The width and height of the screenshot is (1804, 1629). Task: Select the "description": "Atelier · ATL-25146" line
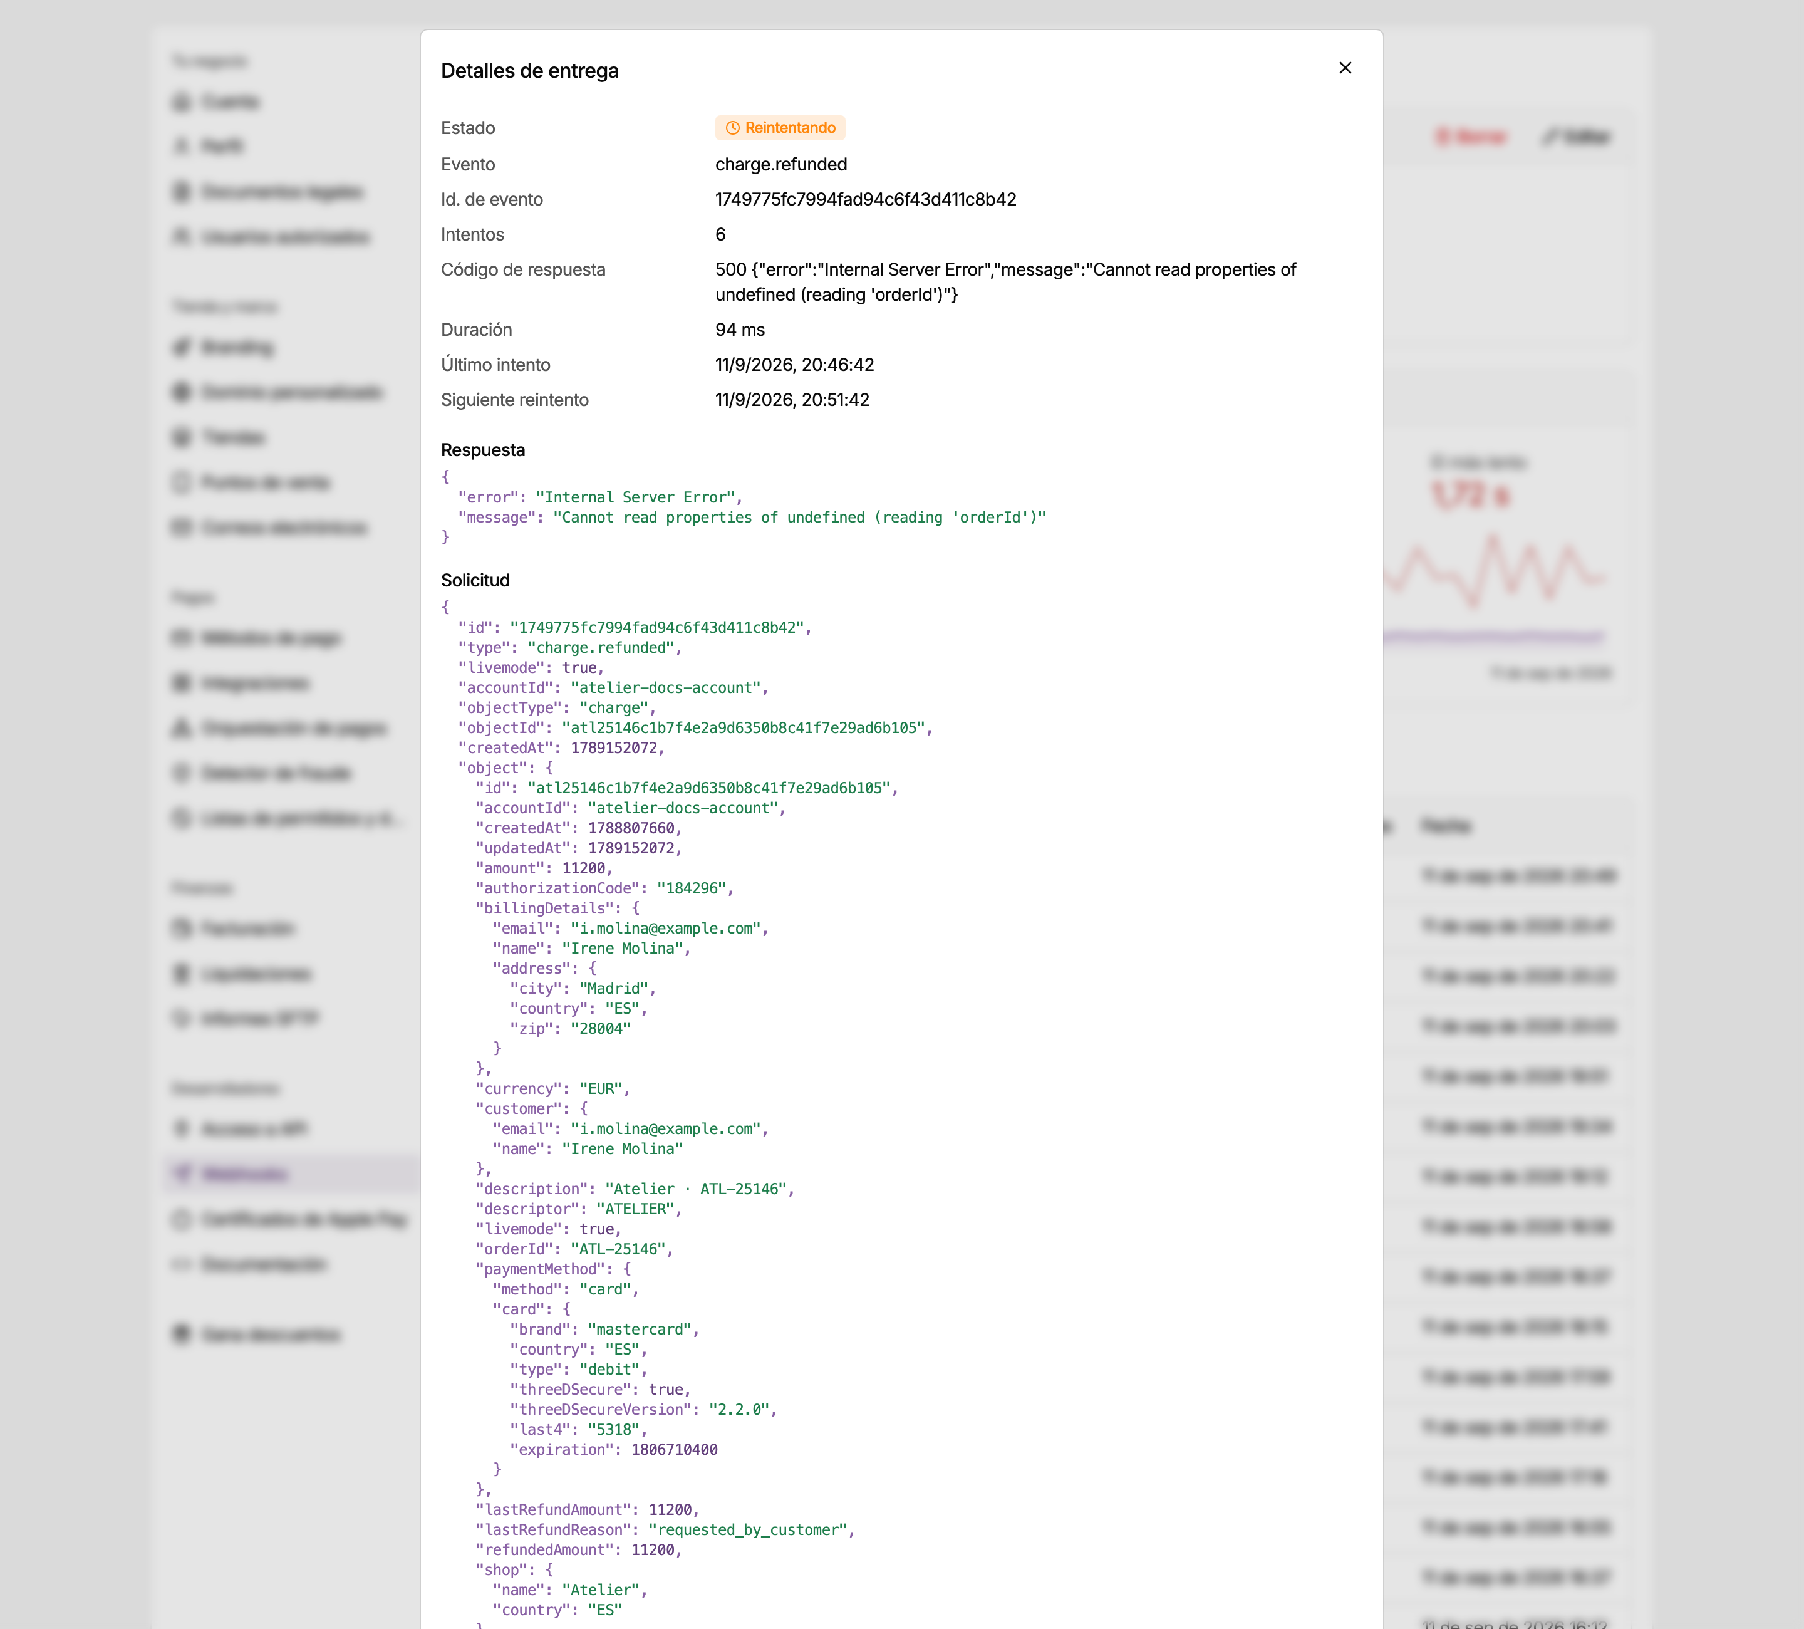point(635,1189)
